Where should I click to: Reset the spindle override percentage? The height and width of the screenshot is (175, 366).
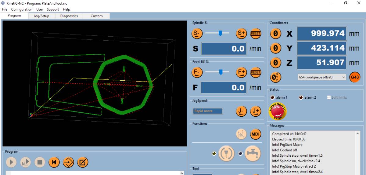pos(256,34)
